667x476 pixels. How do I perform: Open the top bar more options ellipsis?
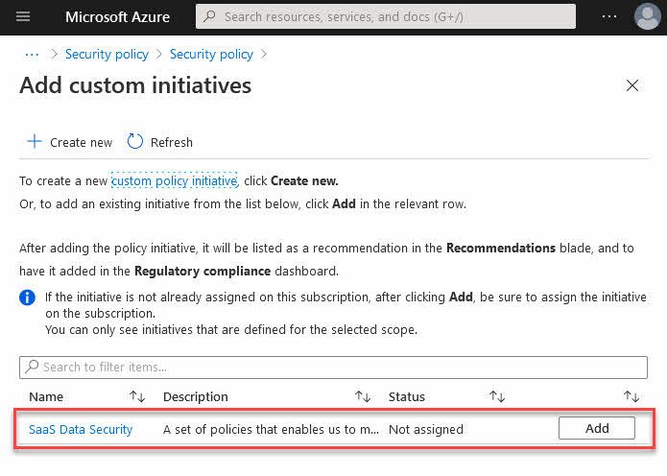coord(609,16)
